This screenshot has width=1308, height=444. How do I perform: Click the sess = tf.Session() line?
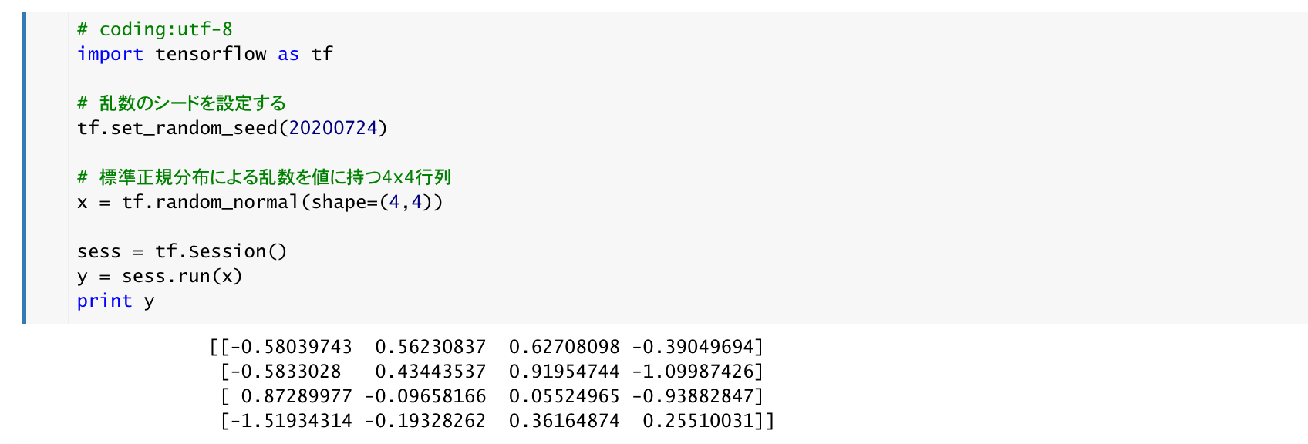[x=182, y=251]
